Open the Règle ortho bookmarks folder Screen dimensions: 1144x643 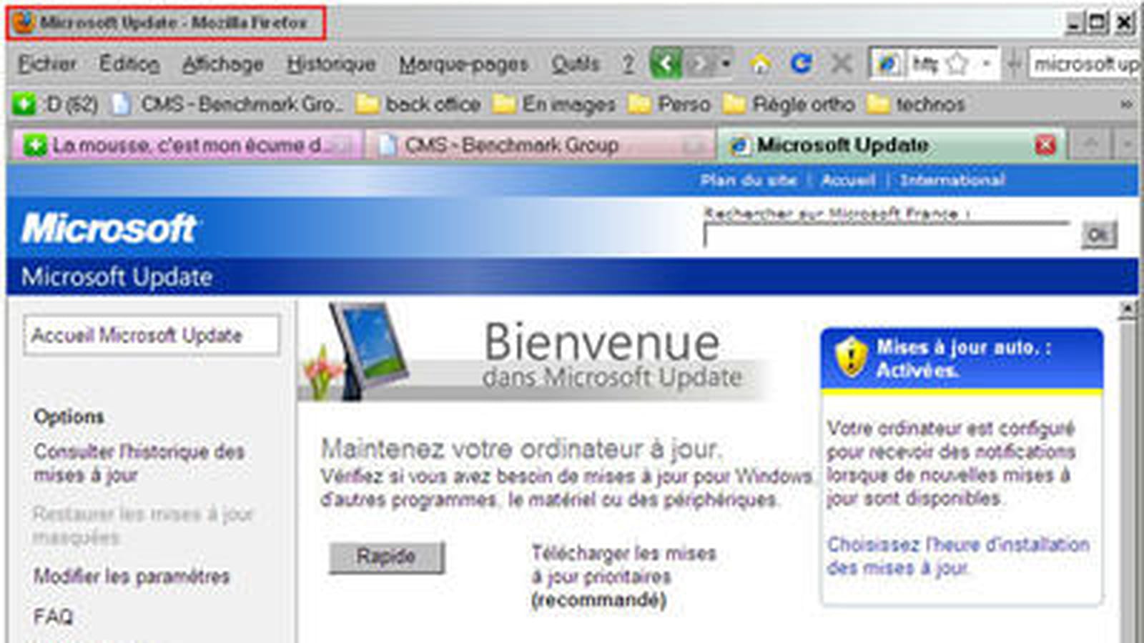pos(789,104)
